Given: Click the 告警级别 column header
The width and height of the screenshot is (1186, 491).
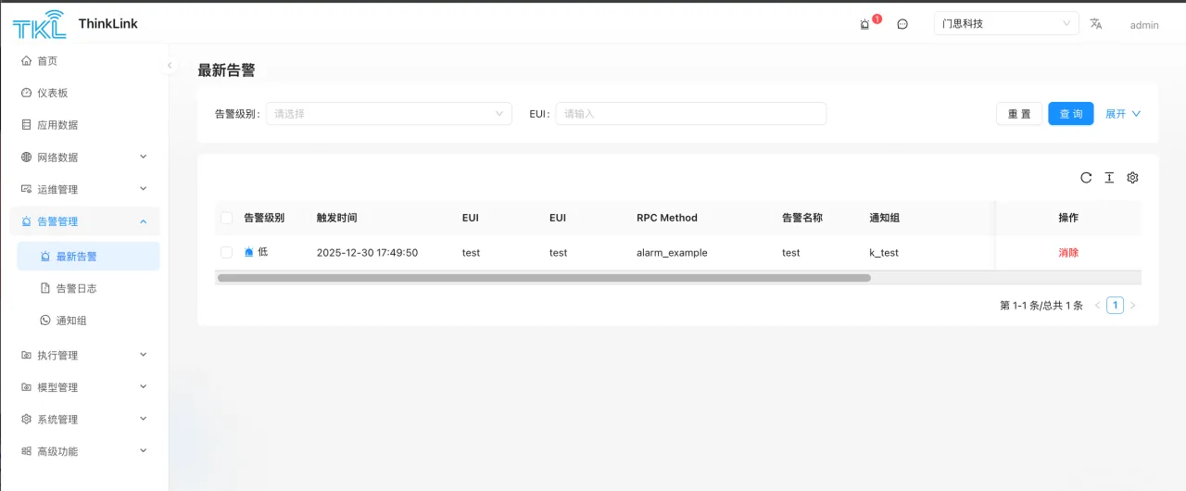Looking at the screenshot, I should tap(264, 218).
